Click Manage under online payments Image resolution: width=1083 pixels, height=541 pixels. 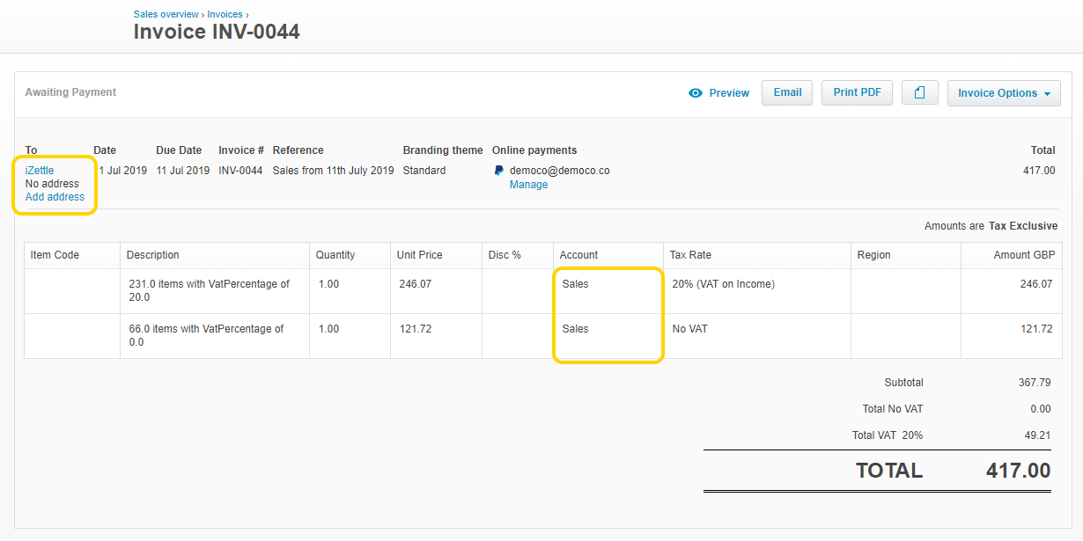click(528, 185)
